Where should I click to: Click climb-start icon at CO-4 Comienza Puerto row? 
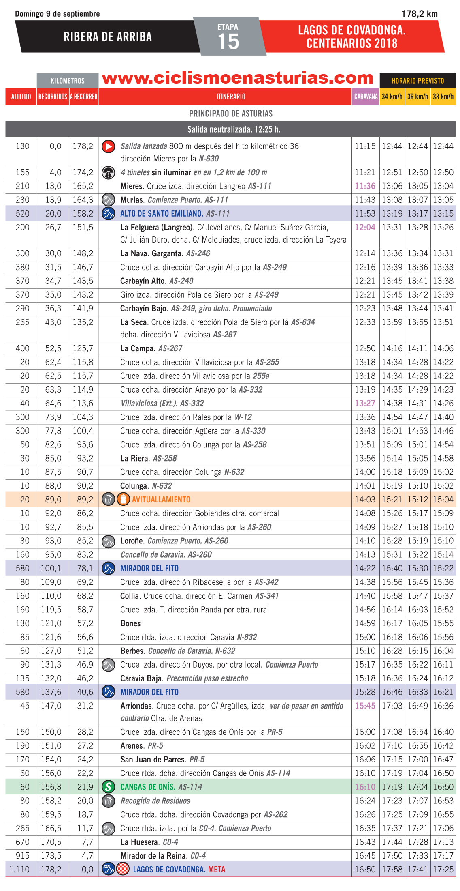click(x=108, y=829)
